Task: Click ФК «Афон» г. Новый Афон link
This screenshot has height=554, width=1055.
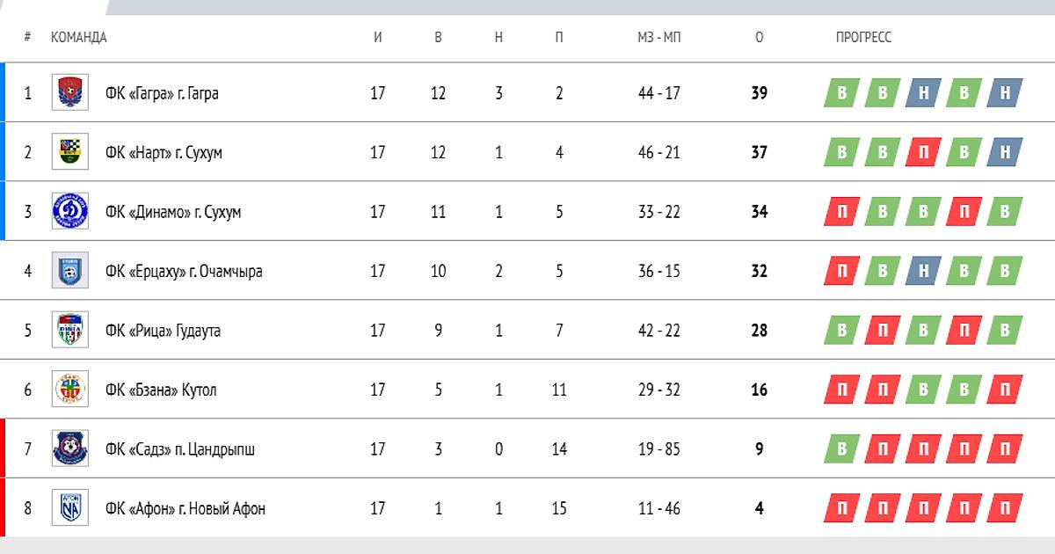Action: tap(186, 508)
